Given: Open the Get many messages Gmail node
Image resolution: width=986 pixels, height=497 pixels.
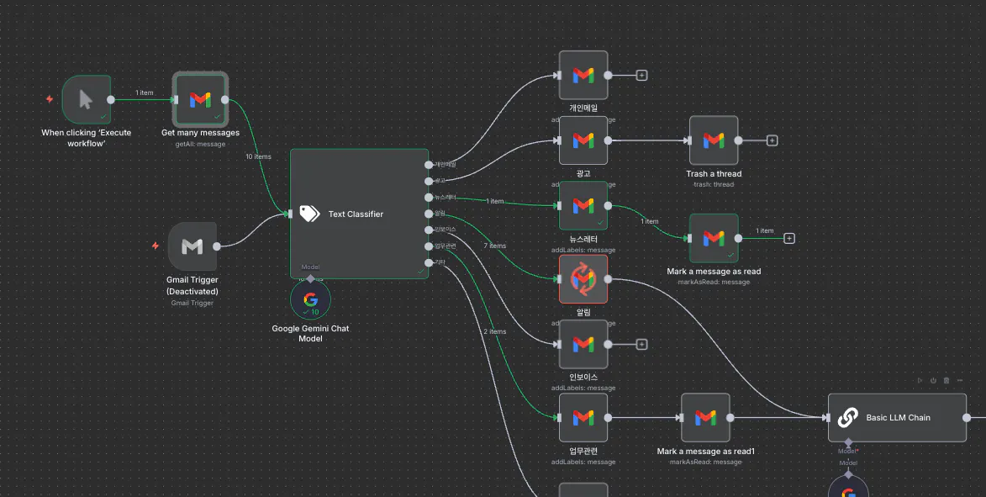Looking at the screenshot, I should [200, 99].
